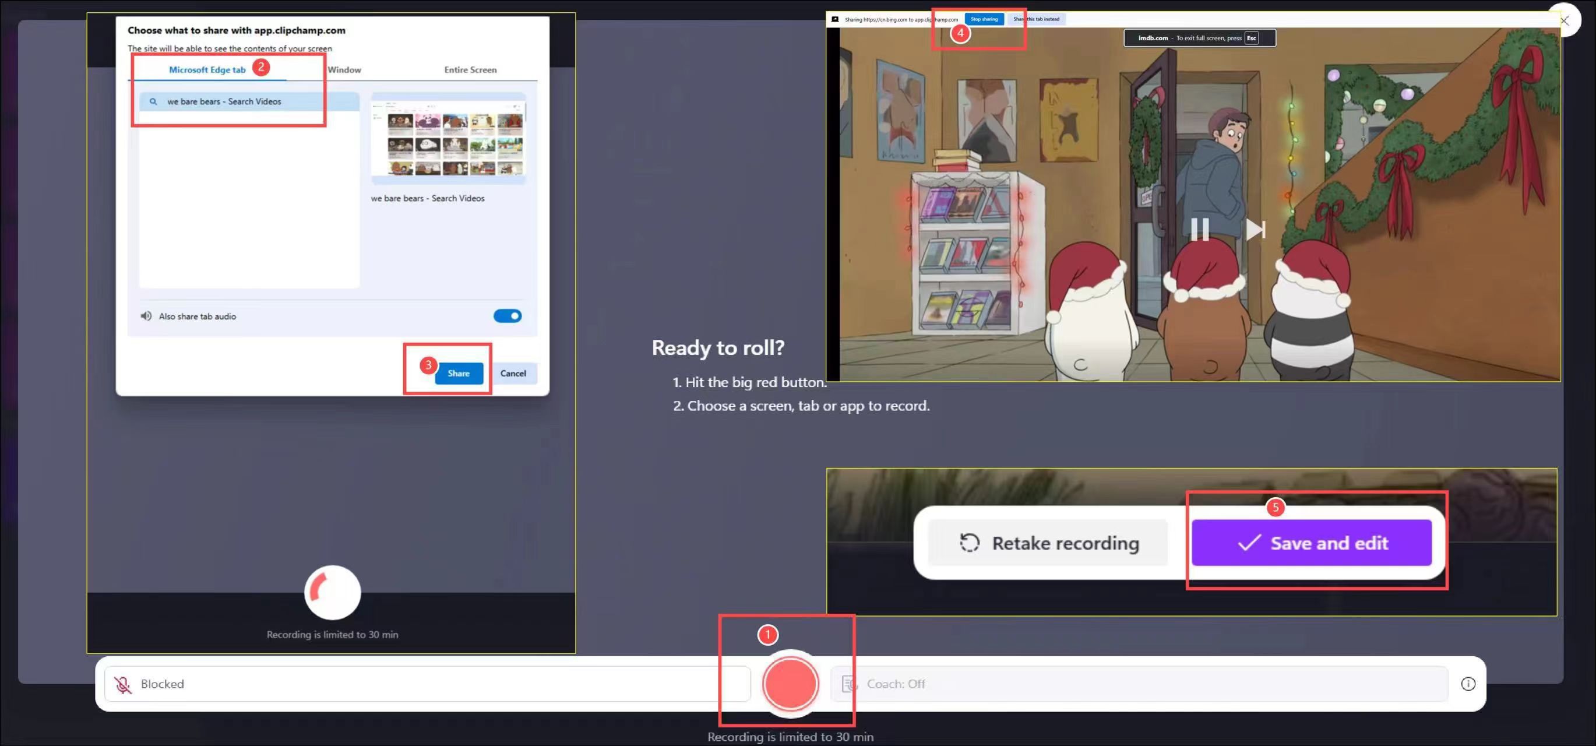Click the Save and edit button

coord(1311,543)
